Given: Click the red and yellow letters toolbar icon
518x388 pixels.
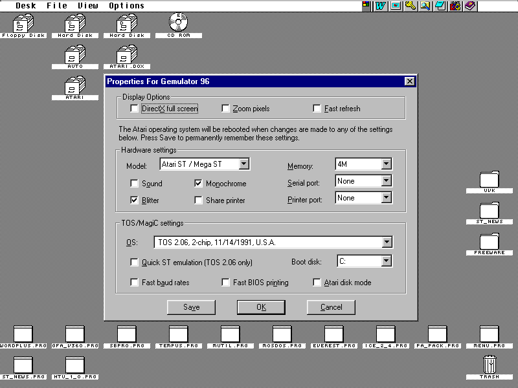Looking at the screenshot, I should point(456,6).
